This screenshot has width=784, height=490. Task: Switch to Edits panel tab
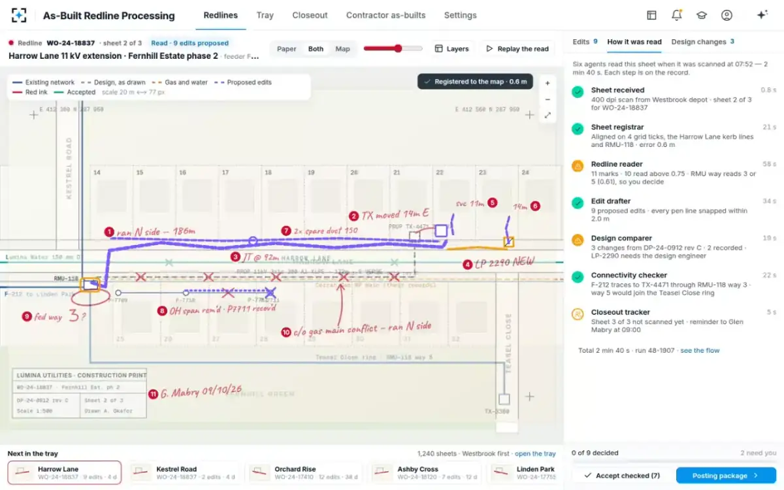[x=585, y=42]
